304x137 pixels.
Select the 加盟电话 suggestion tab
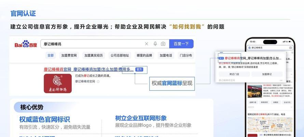[166, 55]
